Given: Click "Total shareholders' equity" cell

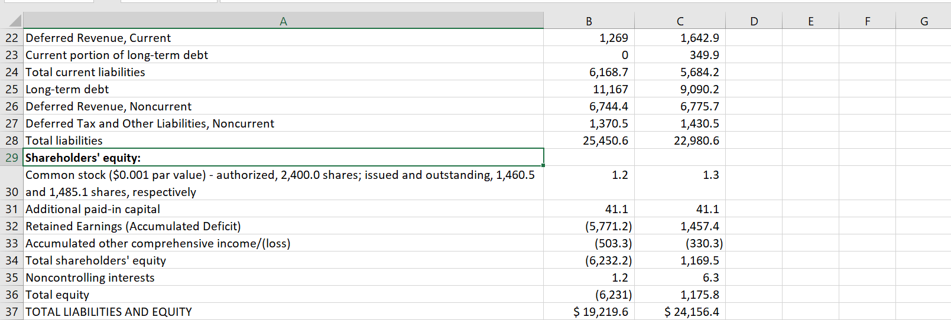Looking at the screenshot, I should pyautogui.click(x=283, y=260).
